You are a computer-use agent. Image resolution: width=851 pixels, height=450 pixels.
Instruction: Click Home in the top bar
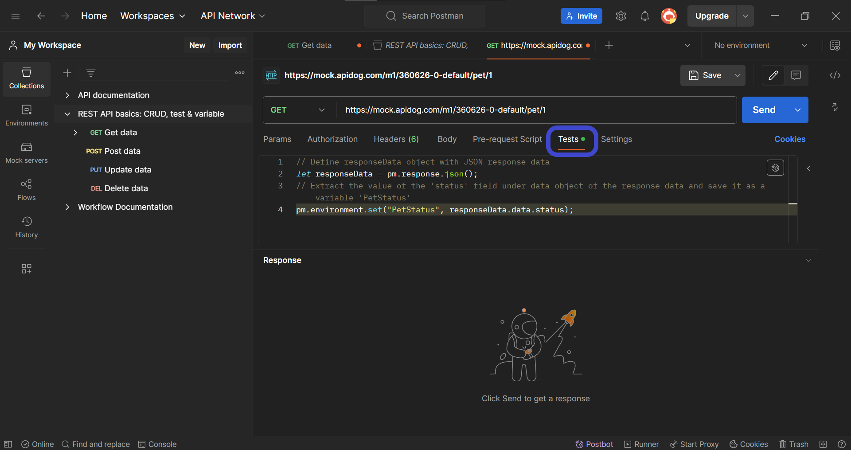[x=94, y=16]
